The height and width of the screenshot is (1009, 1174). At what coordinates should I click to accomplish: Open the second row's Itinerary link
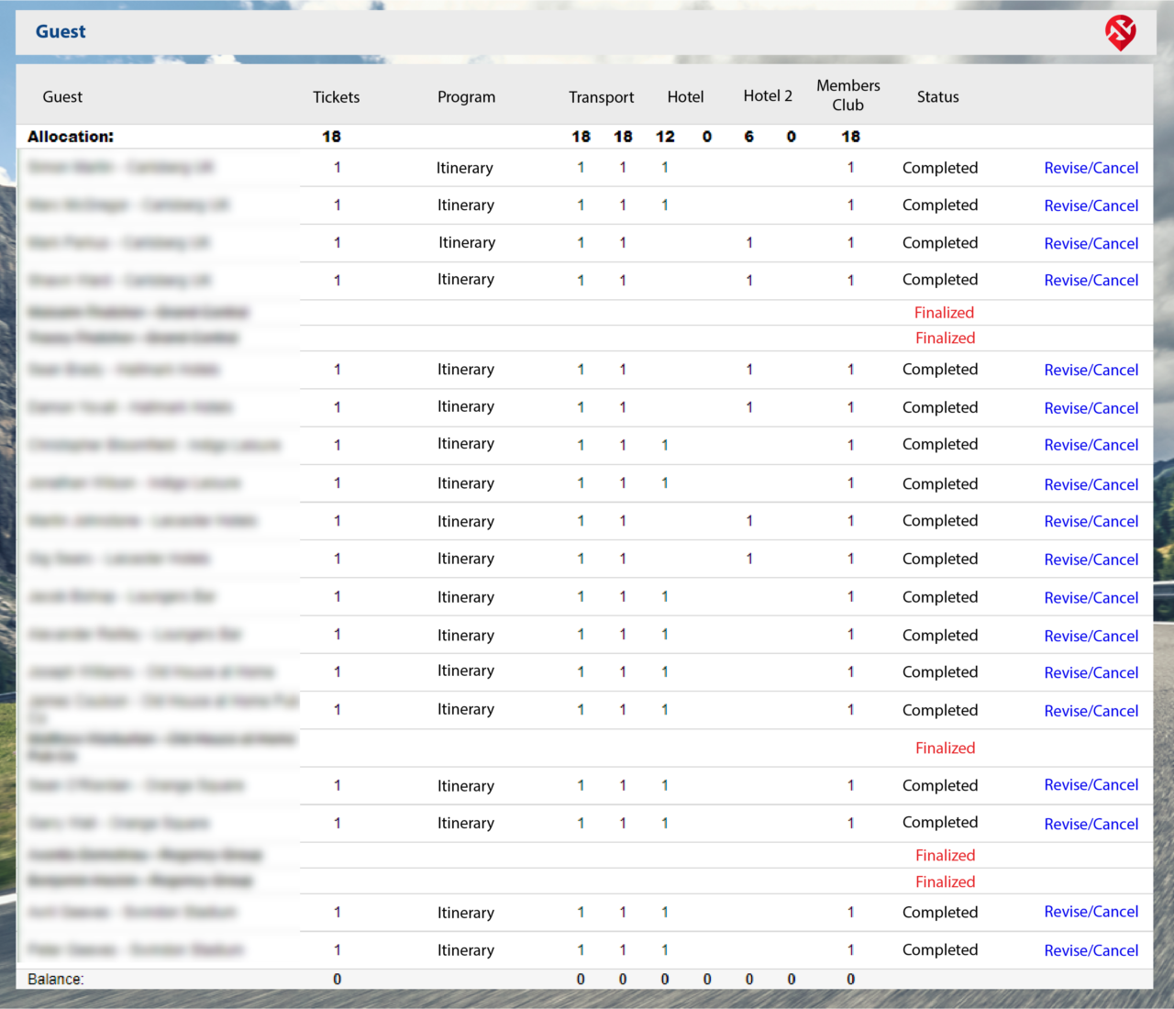[465, 205]
